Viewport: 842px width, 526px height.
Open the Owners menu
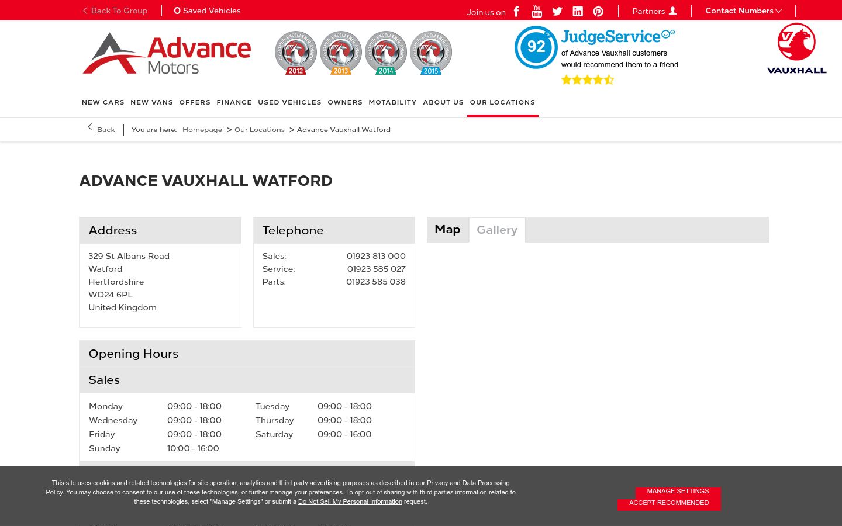click(x=345, y=102)
